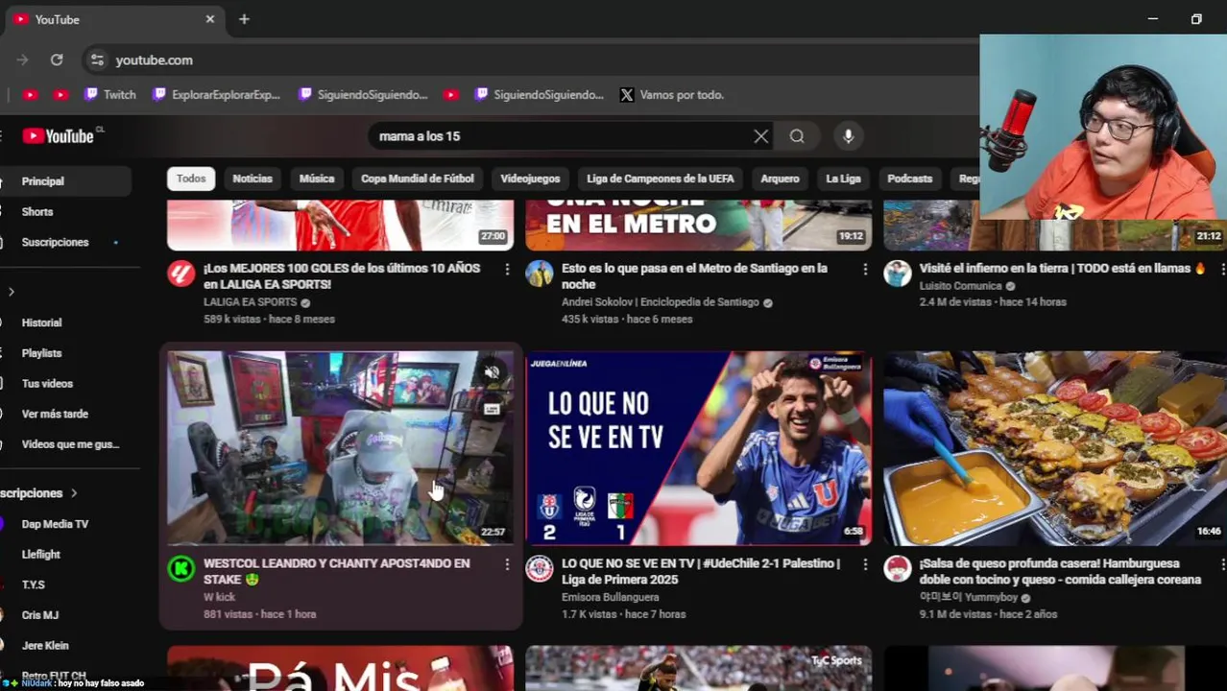Unmute the WESTCOL preview thumbnail

[x=492, y=372]
